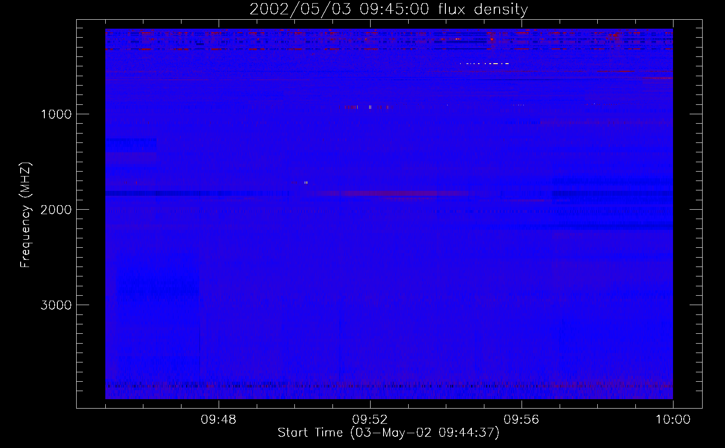
Task: Click the 10:00 time tick label
Action: [x=673, y=420]
